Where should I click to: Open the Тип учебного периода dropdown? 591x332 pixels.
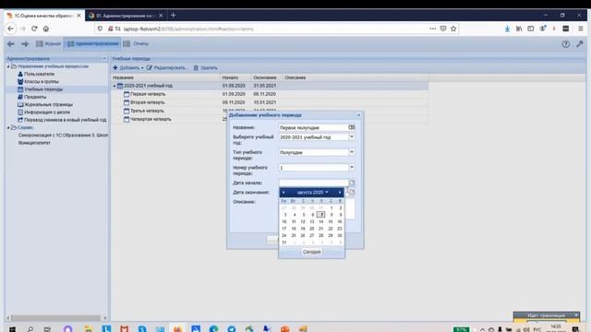click(x=351, y=152)
